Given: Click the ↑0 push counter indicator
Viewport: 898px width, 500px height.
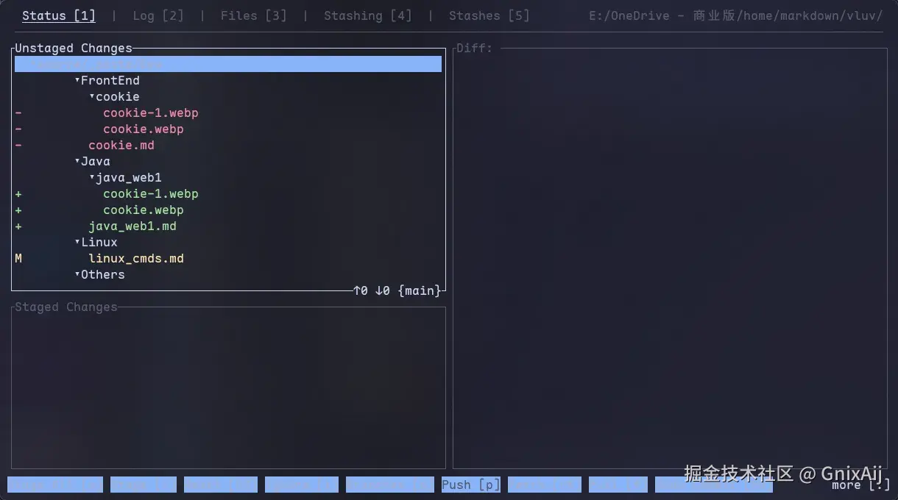Looking at the screenshot, I should [360, 290].
